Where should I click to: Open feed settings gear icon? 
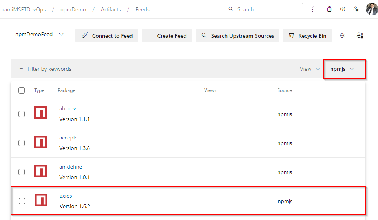coord(342,35)
